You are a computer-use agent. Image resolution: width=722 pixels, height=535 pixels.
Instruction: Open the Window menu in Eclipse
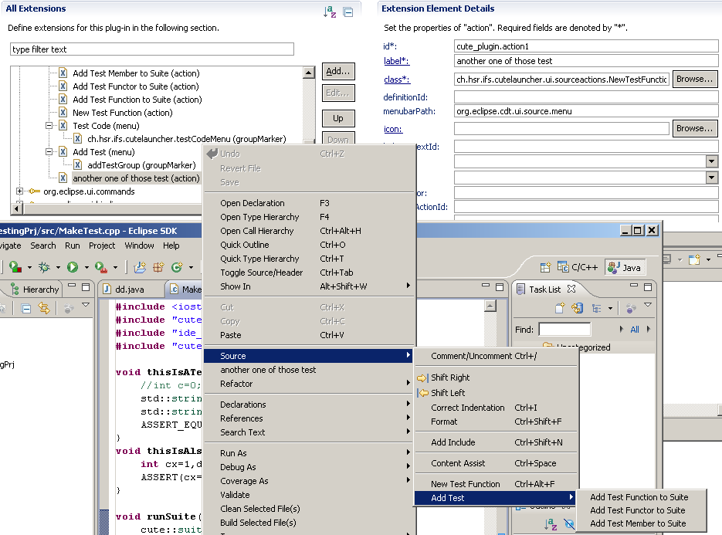[139, 245]
